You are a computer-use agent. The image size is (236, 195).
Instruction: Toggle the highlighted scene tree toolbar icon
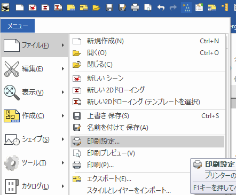[x=186, y=7]
